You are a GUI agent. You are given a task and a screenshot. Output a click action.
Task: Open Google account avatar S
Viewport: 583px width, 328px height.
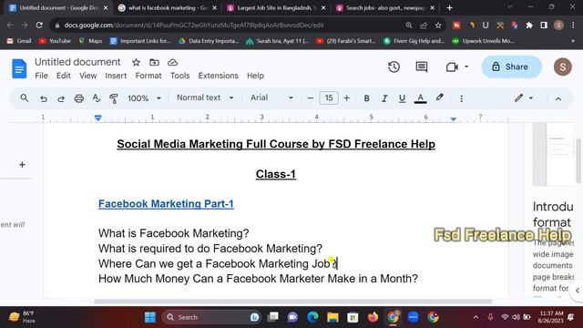click(563, 67)
